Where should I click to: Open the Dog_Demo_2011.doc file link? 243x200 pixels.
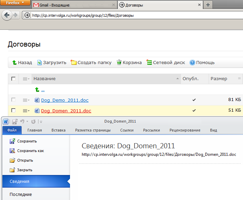[x=65, y=100]
